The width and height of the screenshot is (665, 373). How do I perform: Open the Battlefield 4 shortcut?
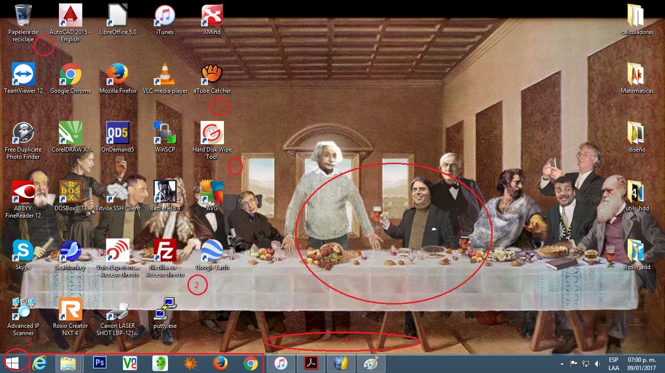pos(165,192)
